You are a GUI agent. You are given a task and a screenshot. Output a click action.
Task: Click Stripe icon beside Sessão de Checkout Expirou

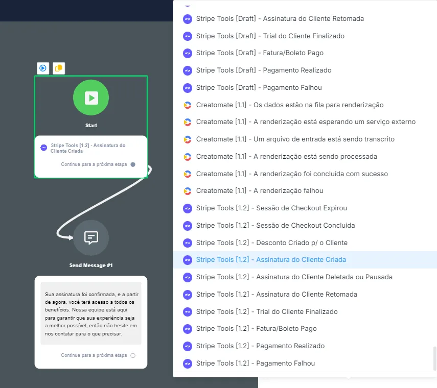(188, 208)
